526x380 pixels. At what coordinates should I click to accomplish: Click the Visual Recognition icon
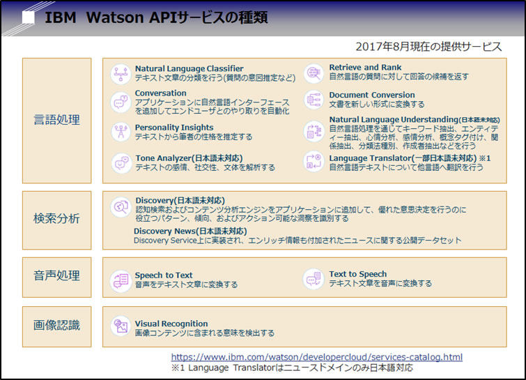pyautogui.click(x=121, y=326)
